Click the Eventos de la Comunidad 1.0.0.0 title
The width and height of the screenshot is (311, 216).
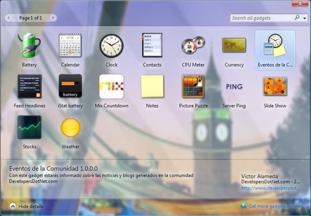(x=53, y=169)
